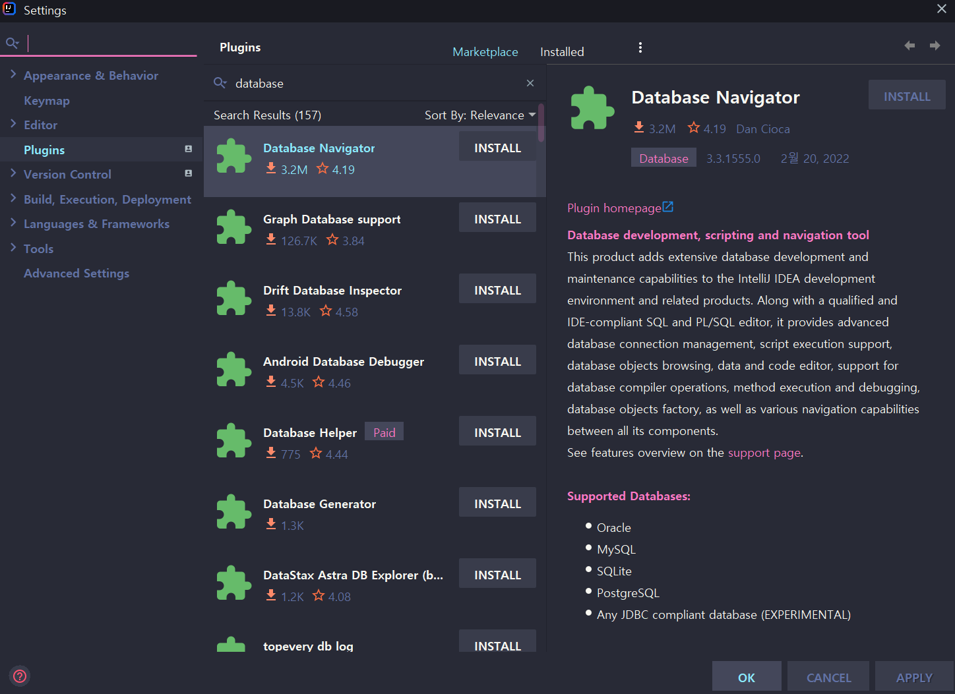This screenshot has width=955, height=694.
Task: Click the Database Helper plugin icon
Action: [234, 441]
